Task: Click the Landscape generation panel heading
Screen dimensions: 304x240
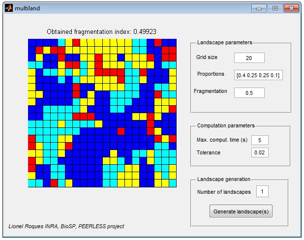Action: [223, 179]
